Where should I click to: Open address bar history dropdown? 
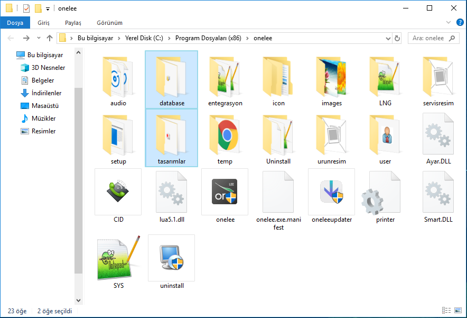click(x=388, y=38)
